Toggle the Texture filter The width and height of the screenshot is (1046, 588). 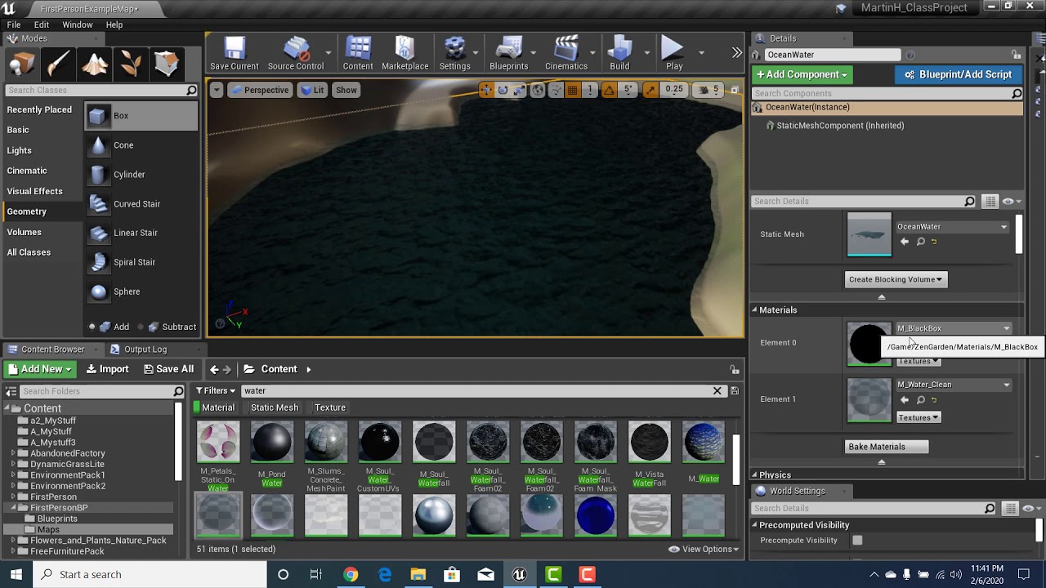[x=330, y=408]
